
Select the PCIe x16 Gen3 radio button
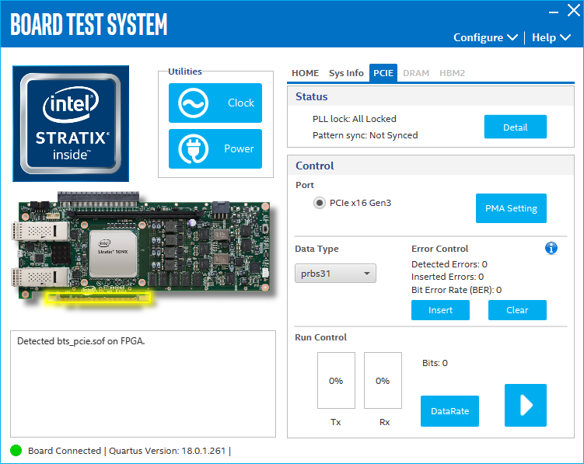320,203
